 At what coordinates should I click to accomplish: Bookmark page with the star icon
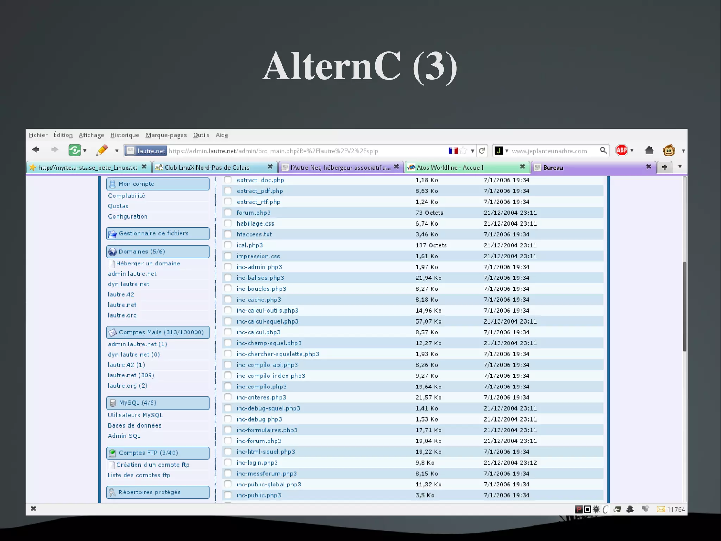[x=463, y=151]
